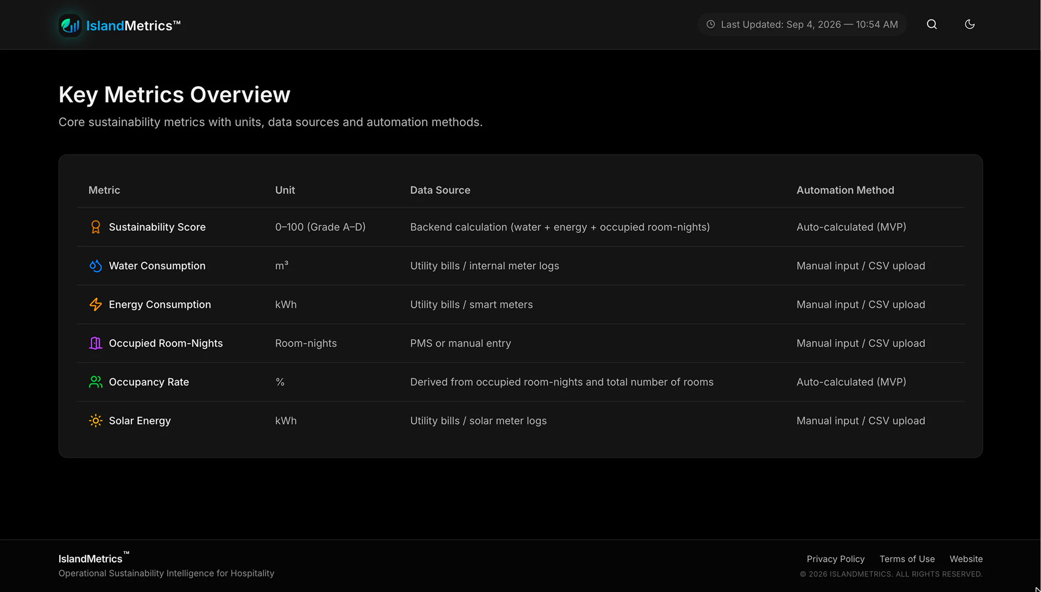This screenshot has width=1041, height=592.
Task: Click the kWh unit in Solar Energy row
Action: pos(286,421)
